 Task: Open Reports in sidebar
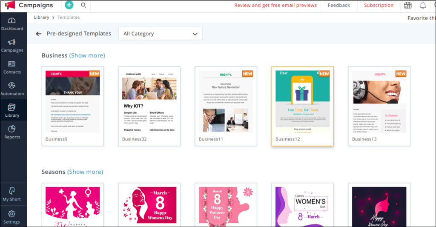tap(12, 133)
